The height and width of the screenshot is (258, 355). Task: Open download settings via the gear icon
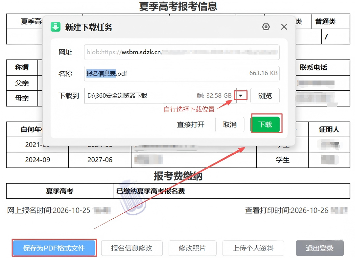click(266, 27)
